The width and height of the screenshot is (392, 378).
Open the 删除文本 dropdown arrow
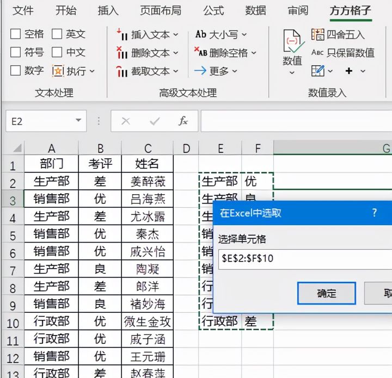pyautogui.click(x=176, y=53)
